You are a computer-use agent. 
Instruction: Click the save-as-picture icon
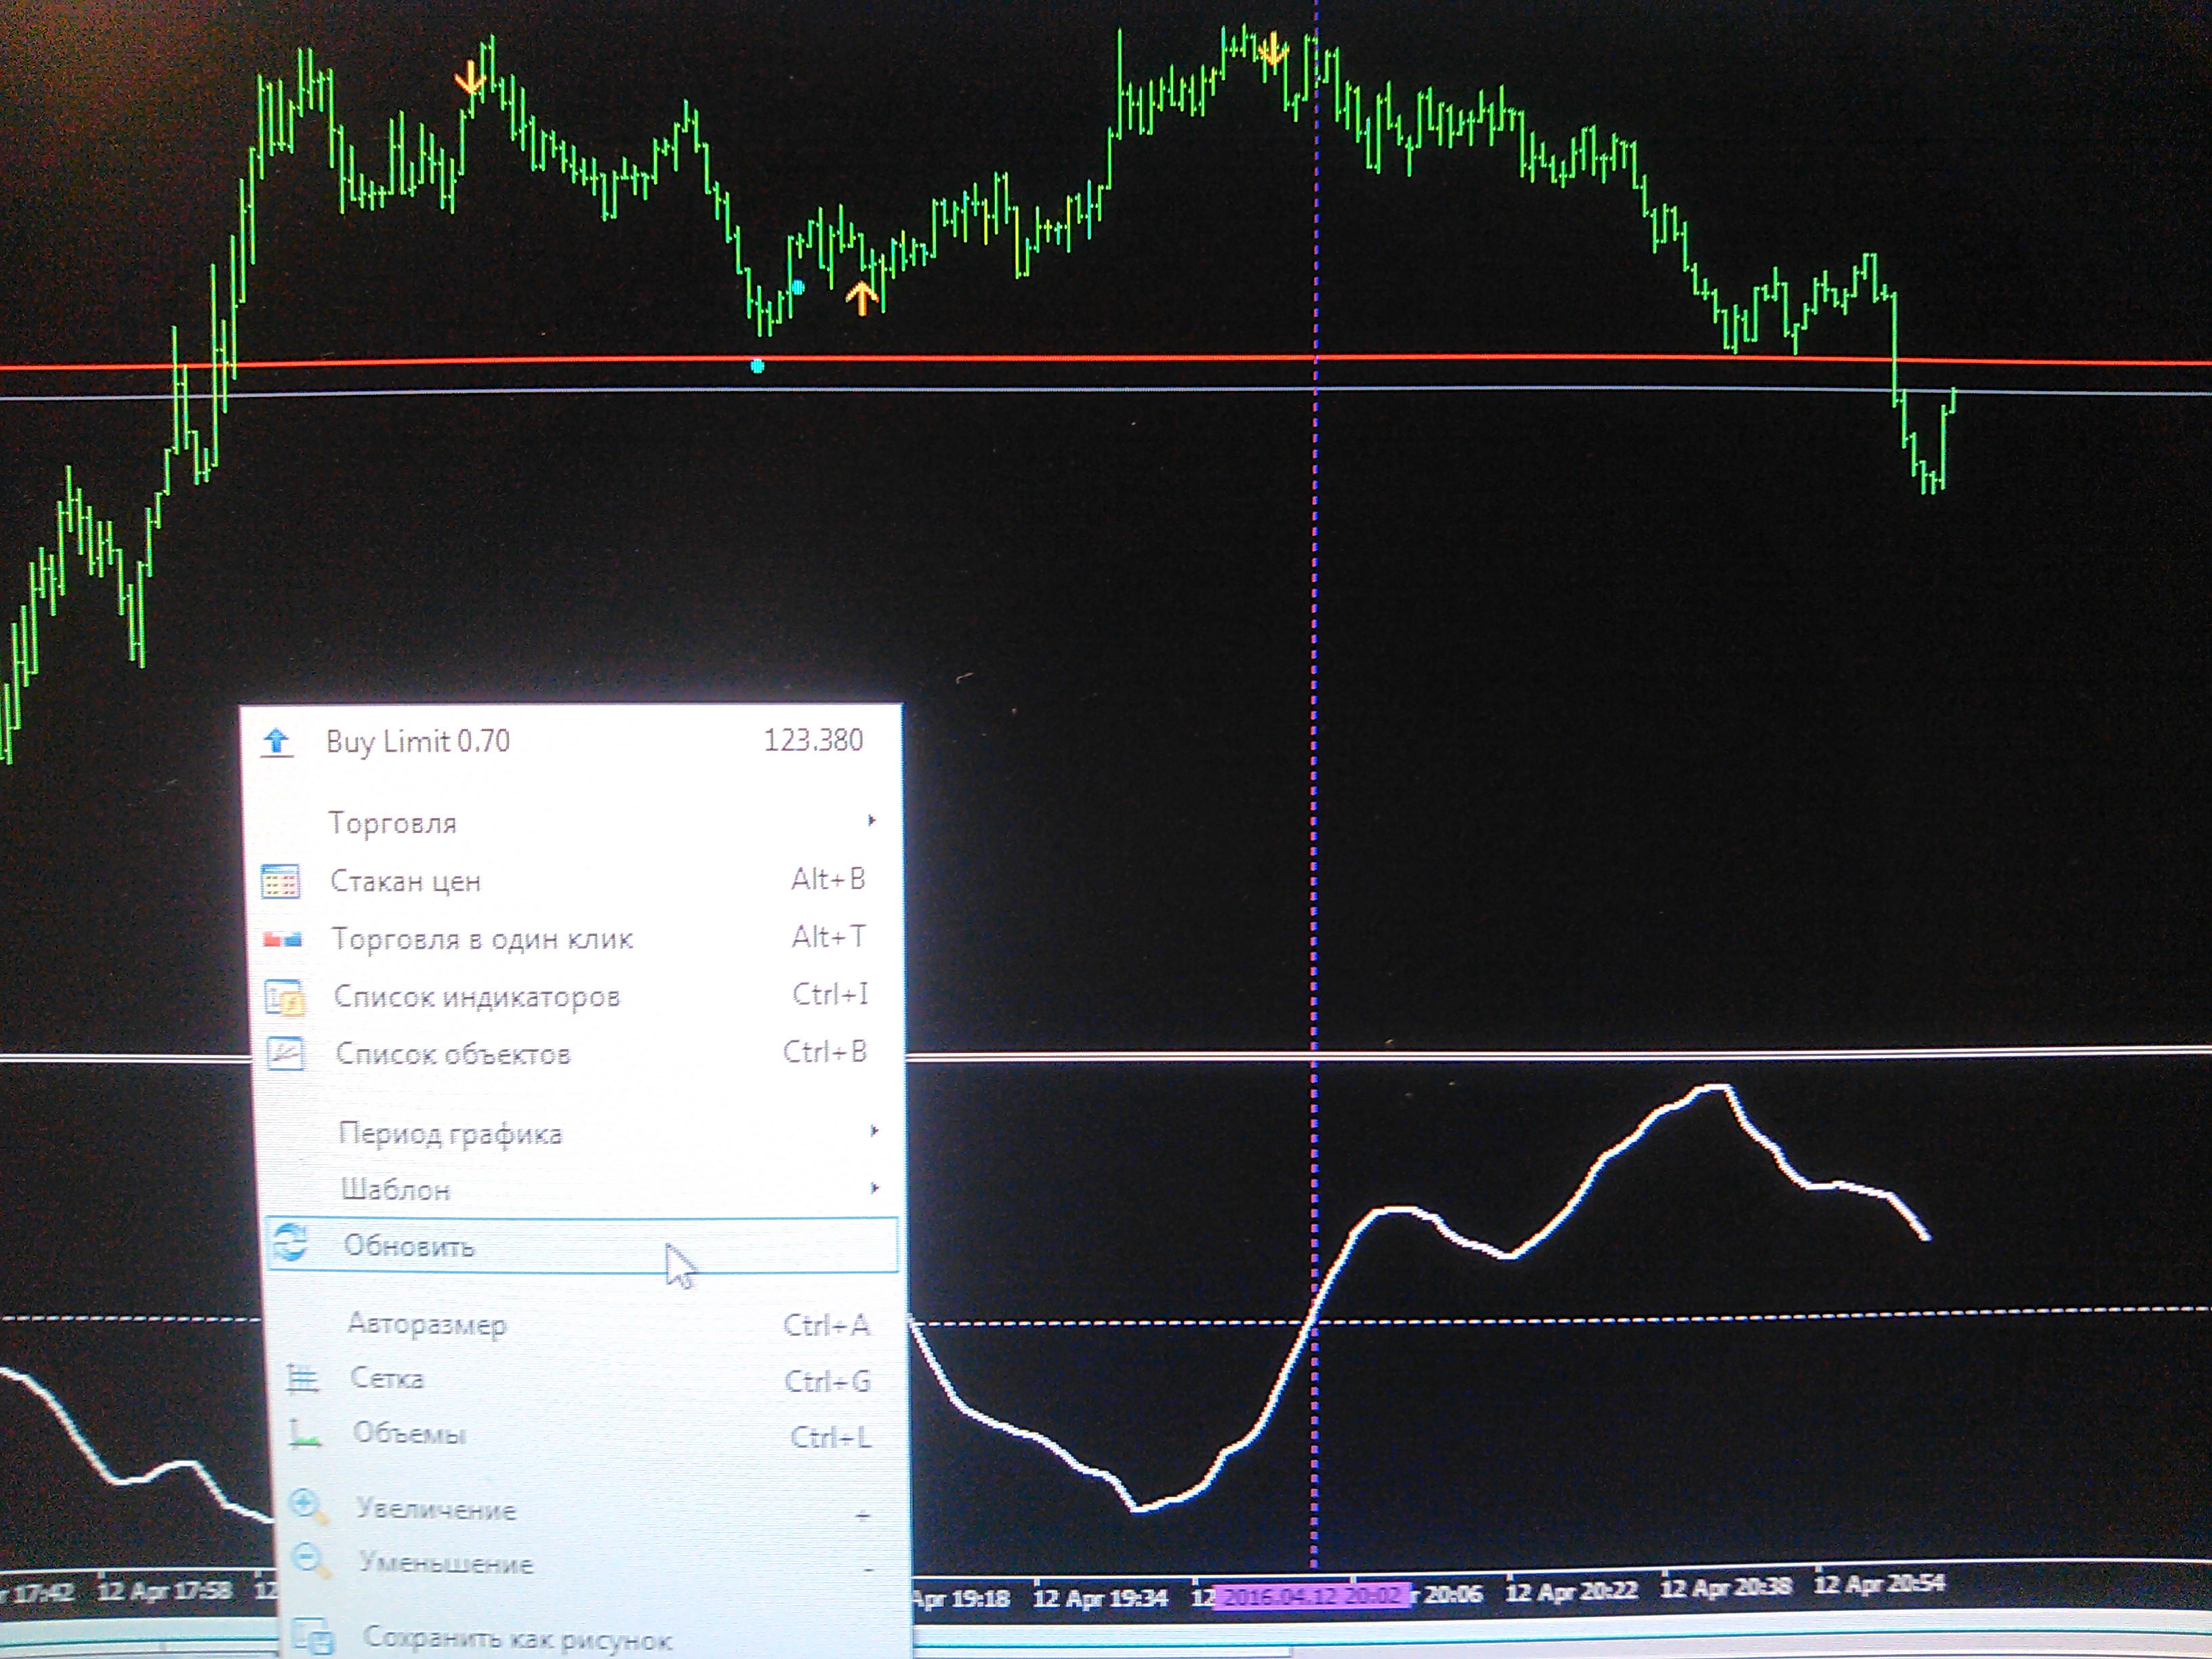(x=313, y=1637)
